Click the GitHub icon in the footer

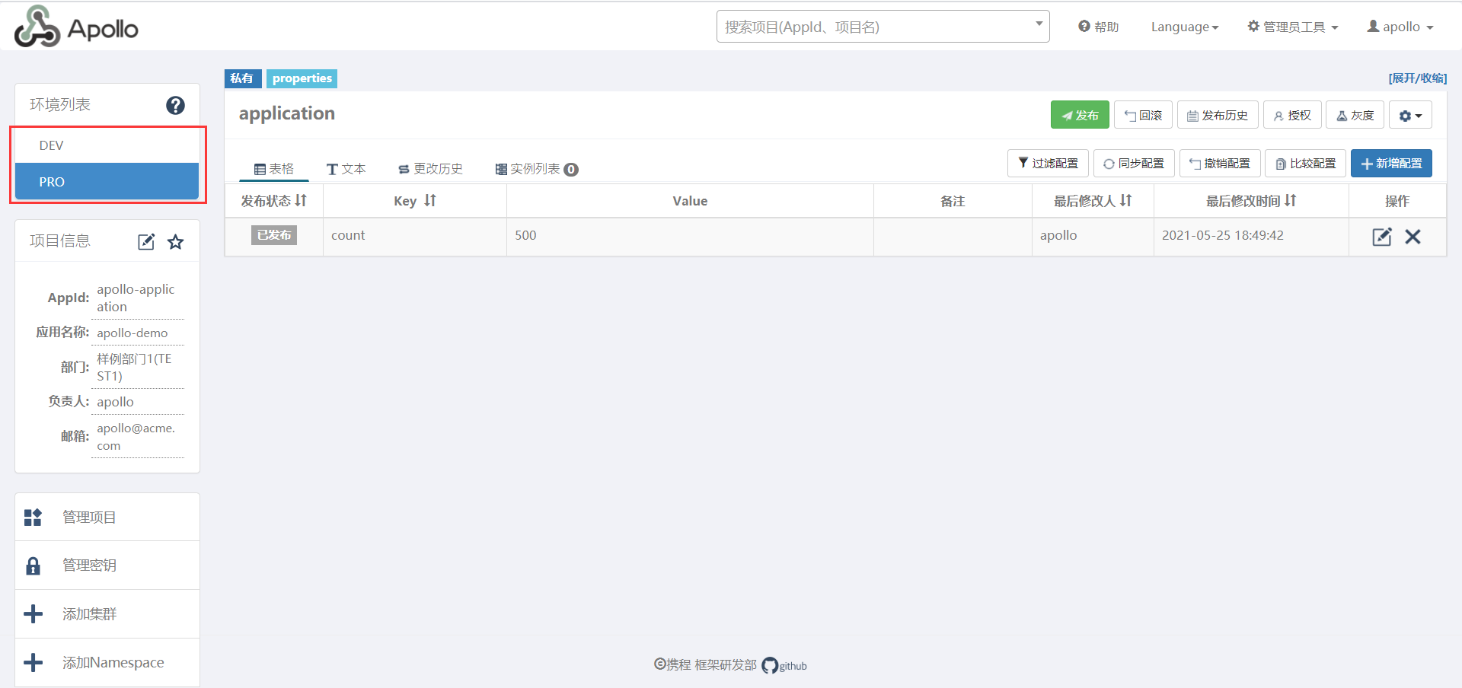(x=770, y=665)
